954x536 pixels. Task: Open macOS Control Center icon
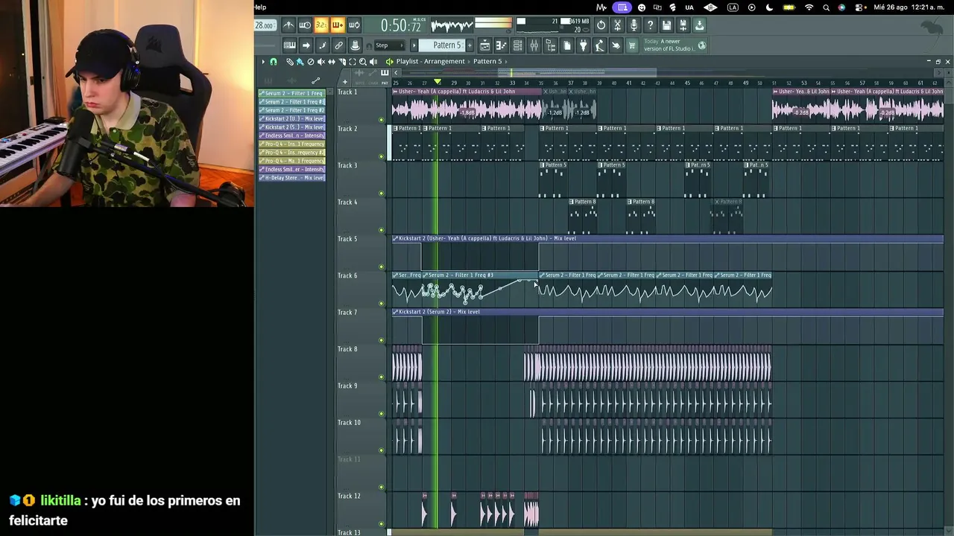tap(859, 7)
